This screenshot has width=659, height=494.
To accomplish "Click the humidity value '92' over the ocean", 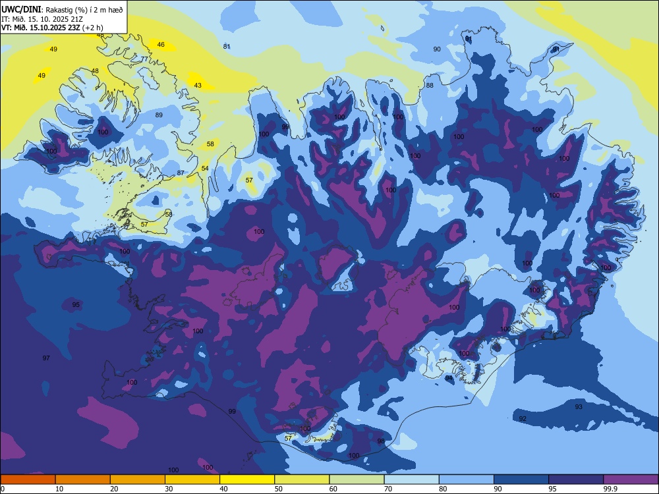I will pyautogui.click(x=523, y=419).
